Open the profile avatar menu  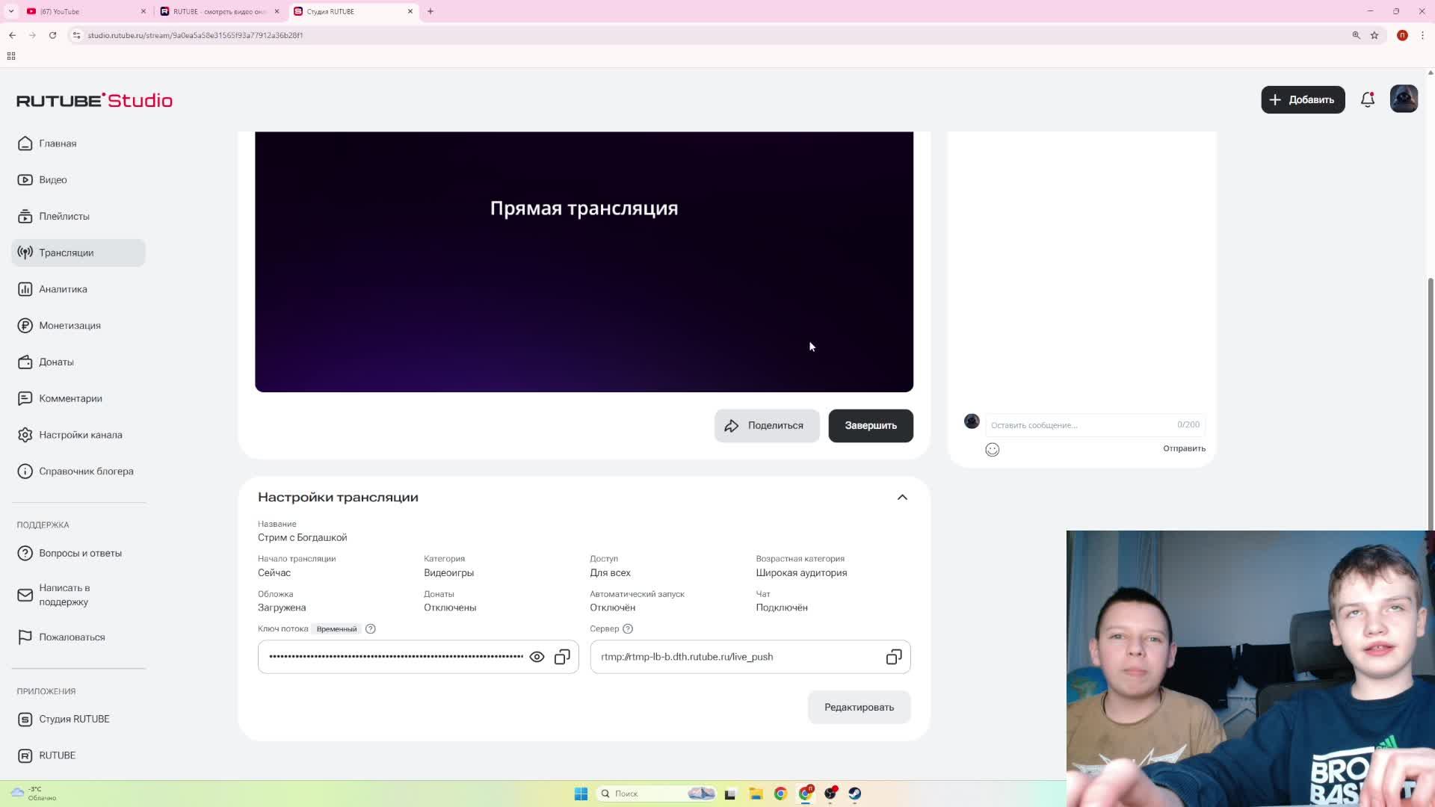[x=1404, y=99]
